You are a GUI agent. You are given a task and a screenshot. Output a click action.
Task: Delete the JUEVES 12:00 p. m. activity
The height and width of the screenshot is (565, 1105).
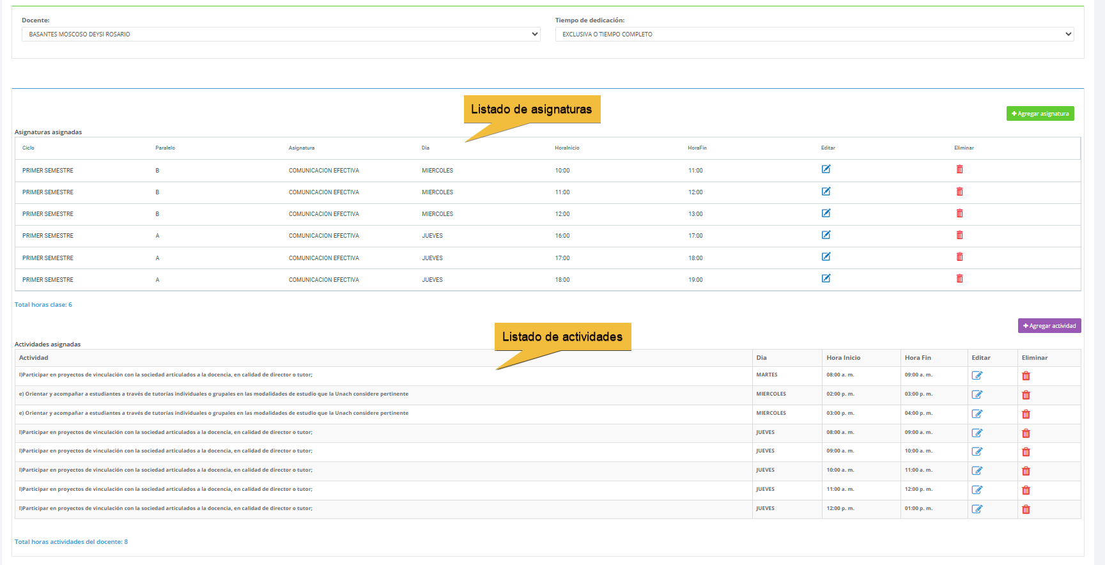pyautogui.click(x=1026, y=509)
